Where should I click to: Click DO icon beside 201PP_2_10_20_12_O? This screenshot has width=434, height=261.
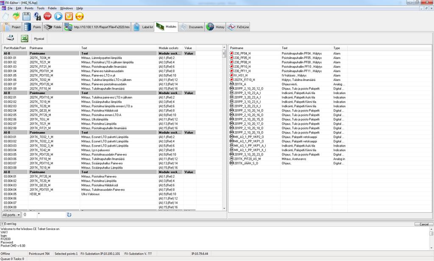click(x=232, y=89)
